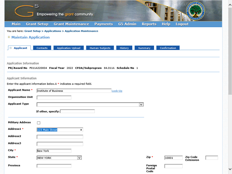Click the icon beside Maintain Application heading
Screen dimensions: 232x174
(9, 37)
